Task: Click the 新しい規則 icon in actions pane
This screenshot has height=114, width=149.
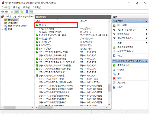Action: coord(114,26)
